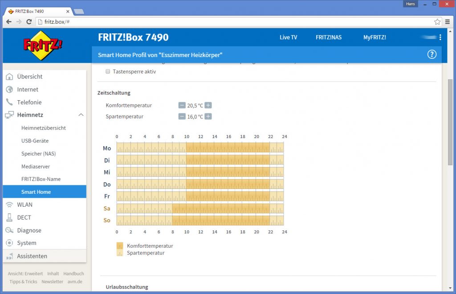Open the Handbuch link

pyautogui.click(x=73, y=273)
